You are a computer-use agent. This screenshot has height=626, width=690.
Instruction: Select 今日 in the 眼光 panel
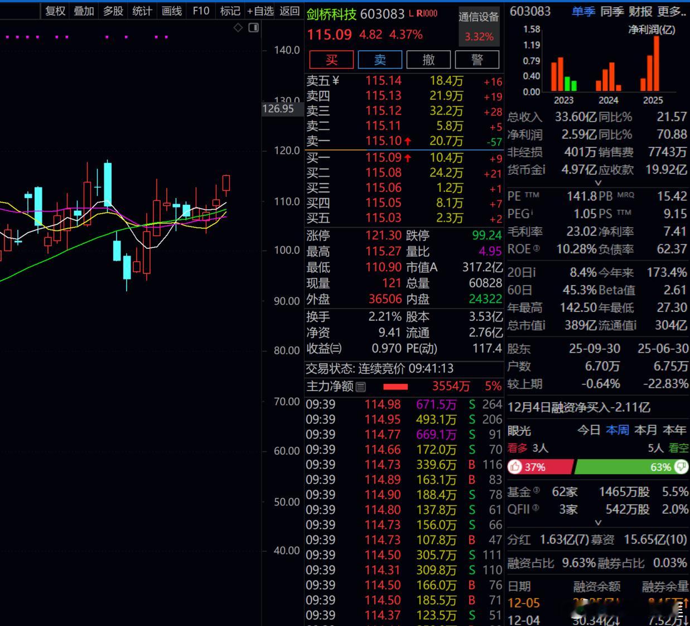pyautogui.click(x=588, y=430)
